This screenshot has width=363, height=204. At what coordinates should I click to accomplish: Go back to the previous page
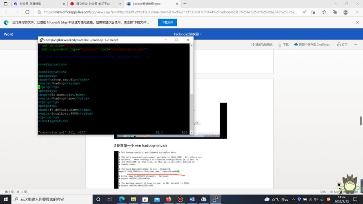7,12
